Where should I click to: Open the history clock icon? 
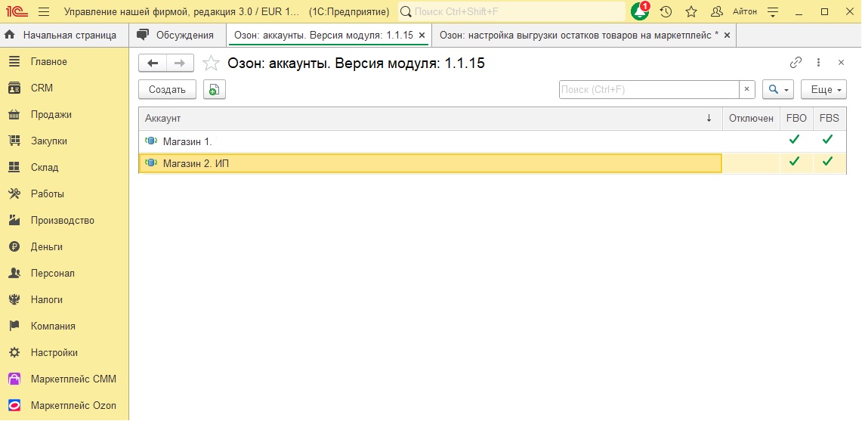click(666, 12)
